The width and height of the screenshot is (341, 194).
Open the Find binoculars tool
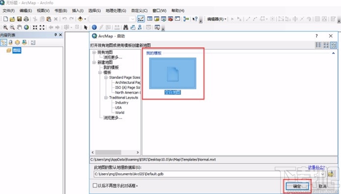[x=126, y=27]
